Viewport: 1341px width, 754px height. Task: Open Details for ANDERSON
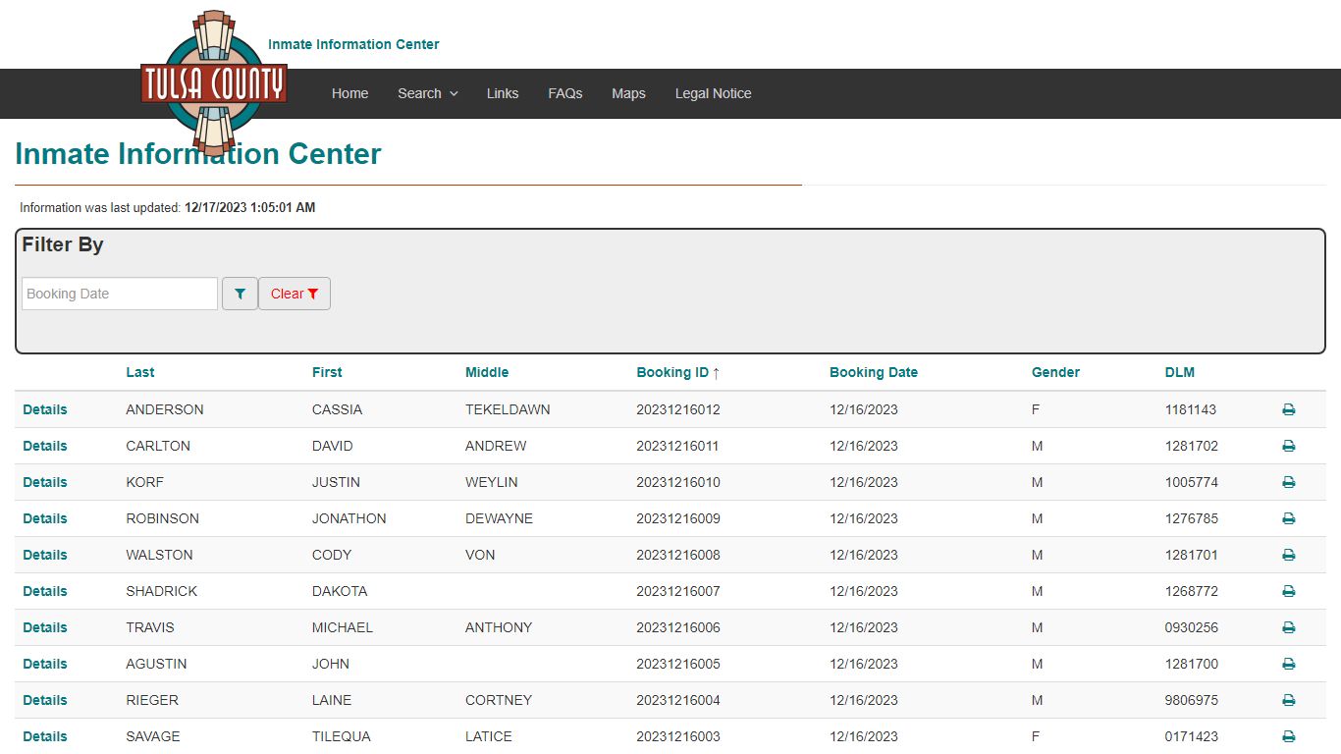[x=45, y=409]
